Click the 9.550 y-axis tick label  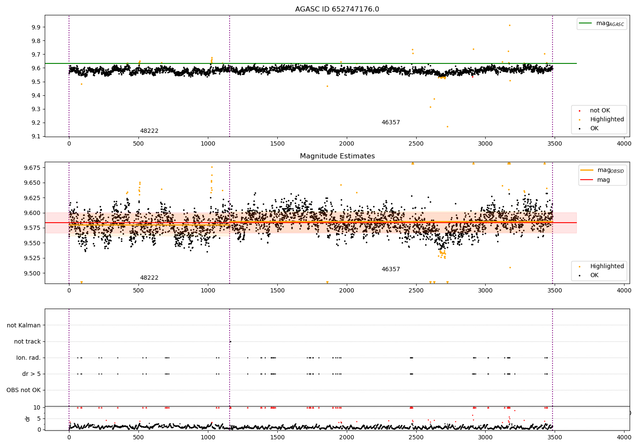pyautogui.click(x=32, y=243)
